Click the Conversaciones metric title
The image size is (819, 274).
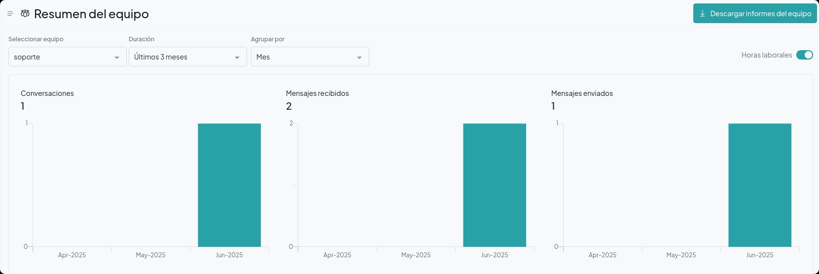point(47,93)
